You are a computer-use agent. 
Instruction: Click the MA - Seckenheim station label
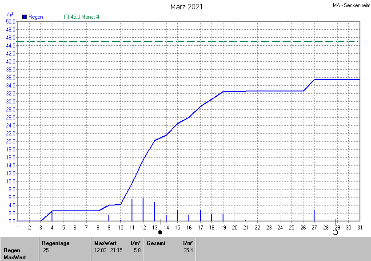(350, 6)
